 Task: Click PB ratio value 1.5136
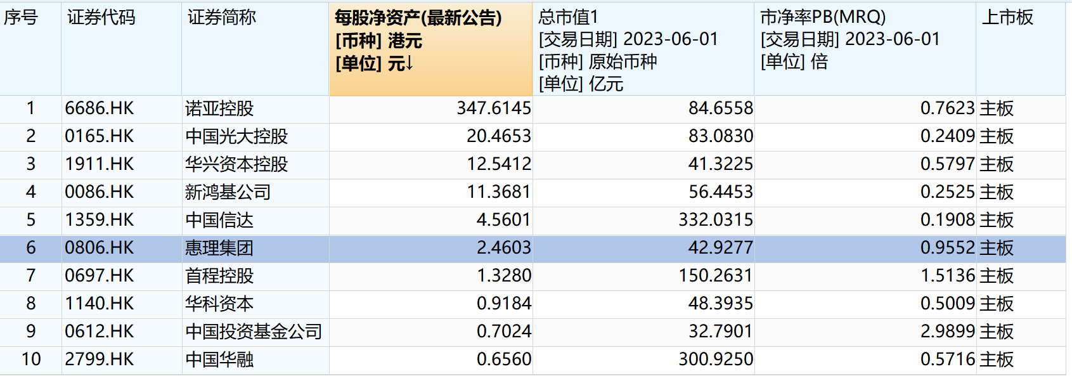point(948,276)
